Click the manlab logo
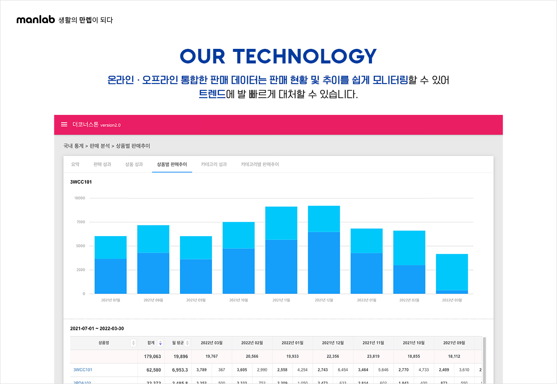 (x=36, y=20)
